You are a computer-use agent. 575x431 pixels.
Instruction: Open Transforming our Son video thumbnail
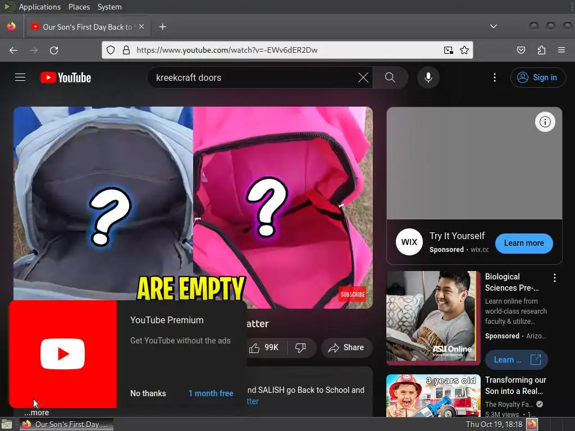pyautogui.click(x=433, y=396)
